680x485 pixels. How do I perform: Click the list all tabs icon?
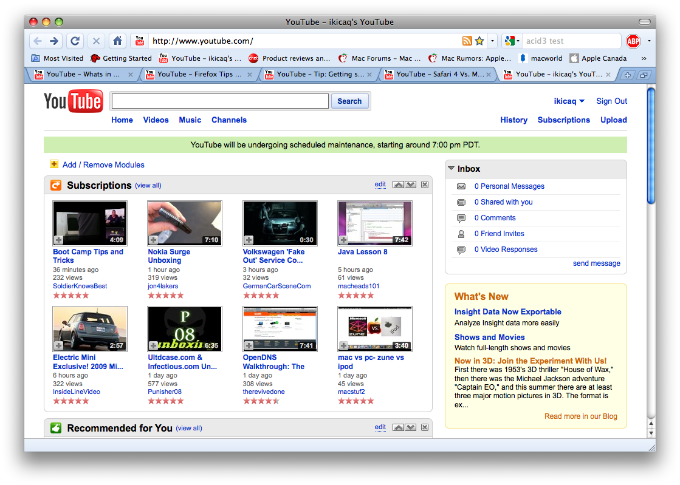point(644,75)
